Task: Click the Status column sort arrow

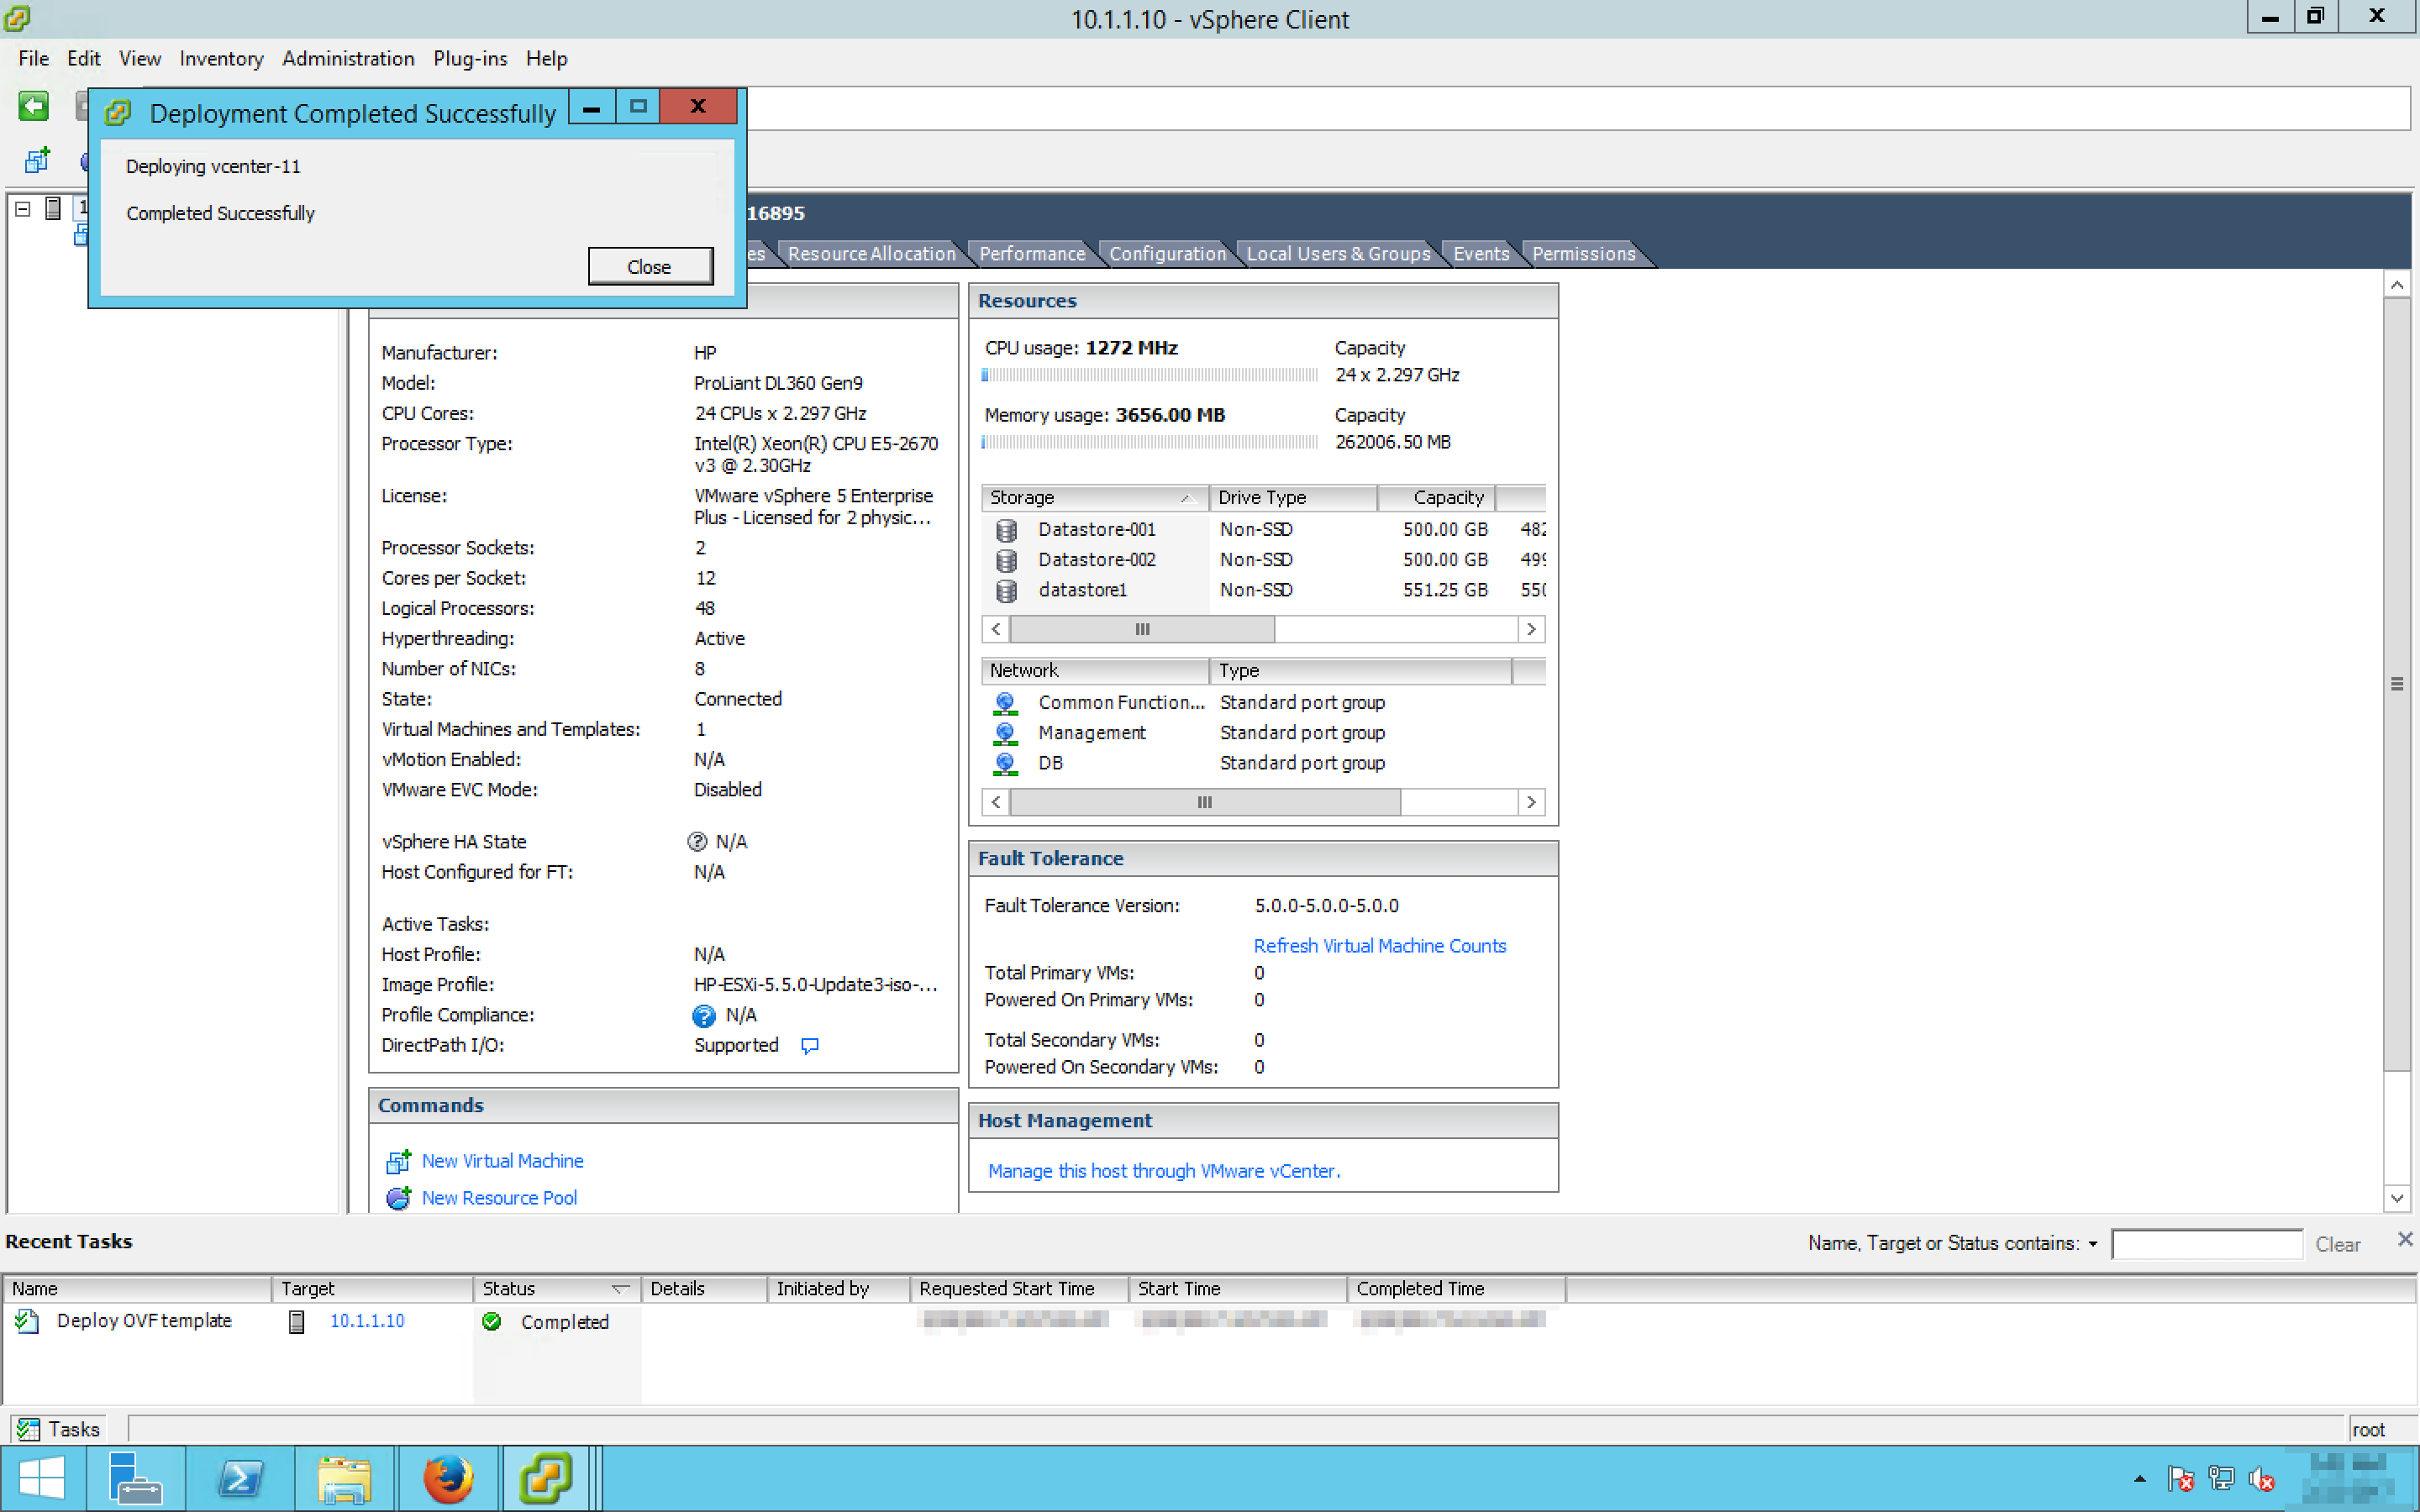Action: tap(620, 1289)
